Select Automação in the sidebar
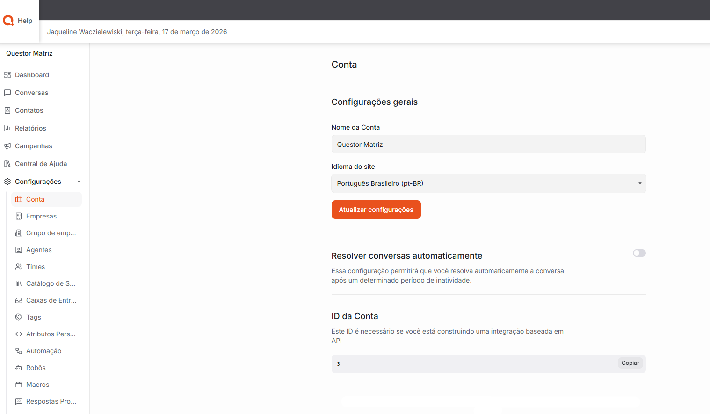This screenshot has height=414, width=710. [x=43, y=351]
